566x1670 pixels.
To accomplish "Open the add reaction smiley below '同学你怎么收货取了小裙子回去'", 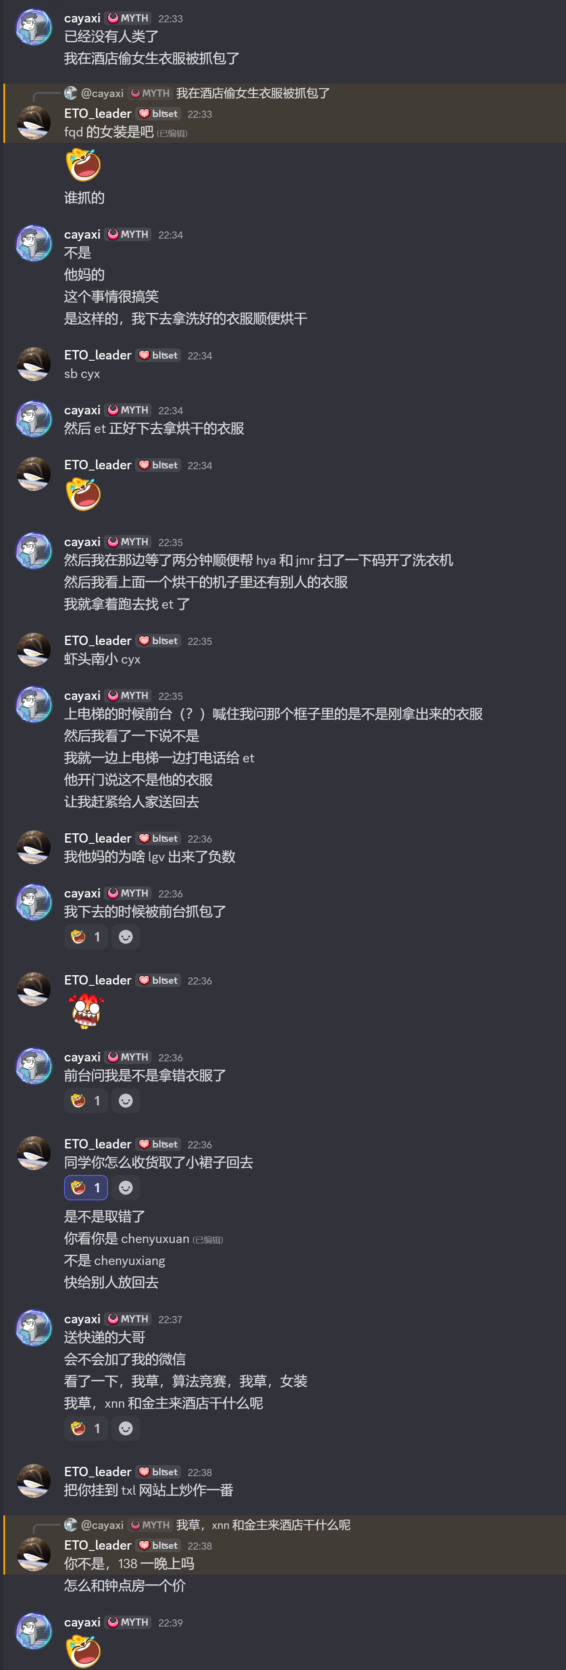I will [x=126, y=1188].
